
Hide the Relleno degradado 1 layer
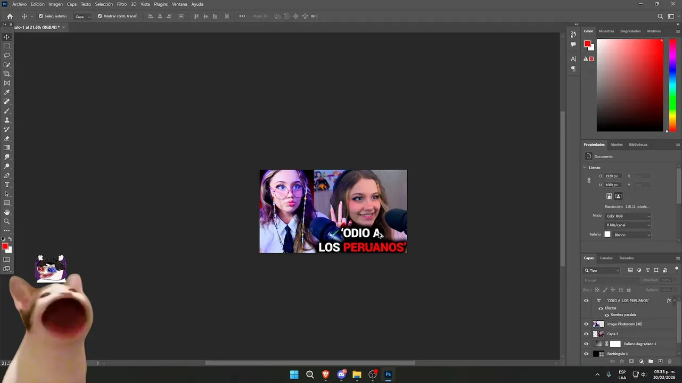(x=586, y=344)
